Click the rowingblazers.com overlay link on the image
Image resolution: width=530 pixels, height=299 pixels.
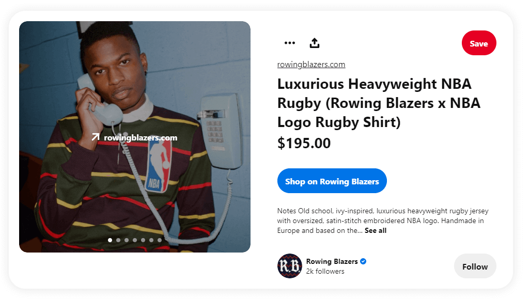pos(141,137)
